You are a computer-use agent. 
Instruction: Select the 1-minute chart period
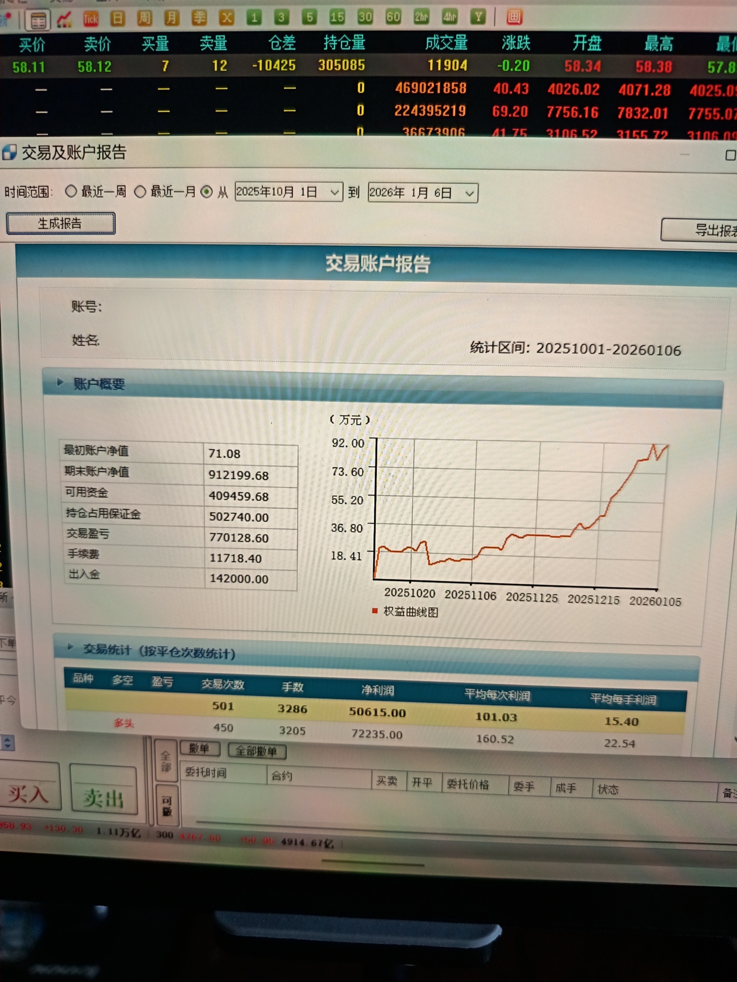point(254,18)
